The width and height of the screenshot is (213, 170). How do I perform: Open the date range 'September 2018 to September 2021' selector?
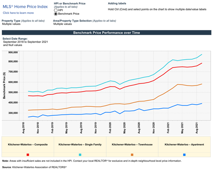pyautogui.click(x=25, y=42)
